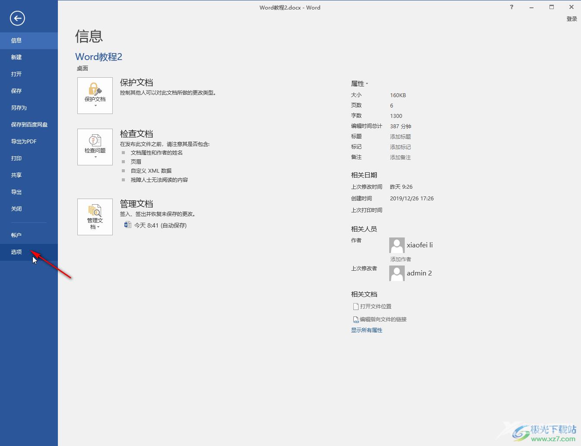
Task: Expand the 属性 properties dropdown arrow
Action: coord(367,84)
